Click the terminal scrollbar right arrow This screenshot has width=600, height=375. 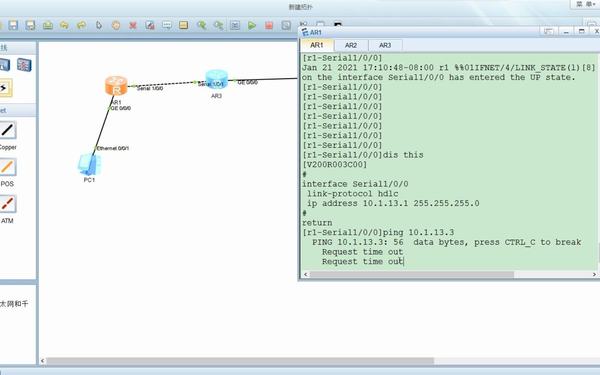point(594,275)
